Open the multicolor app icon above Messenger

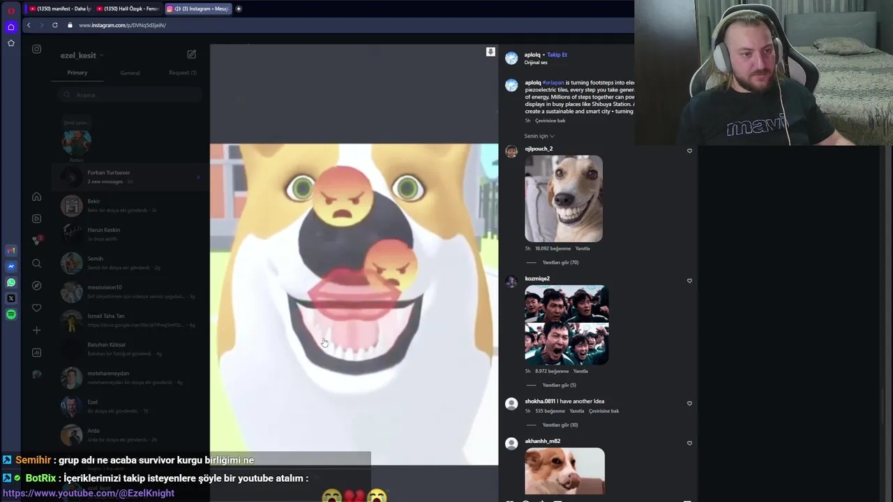click(10, 250)
